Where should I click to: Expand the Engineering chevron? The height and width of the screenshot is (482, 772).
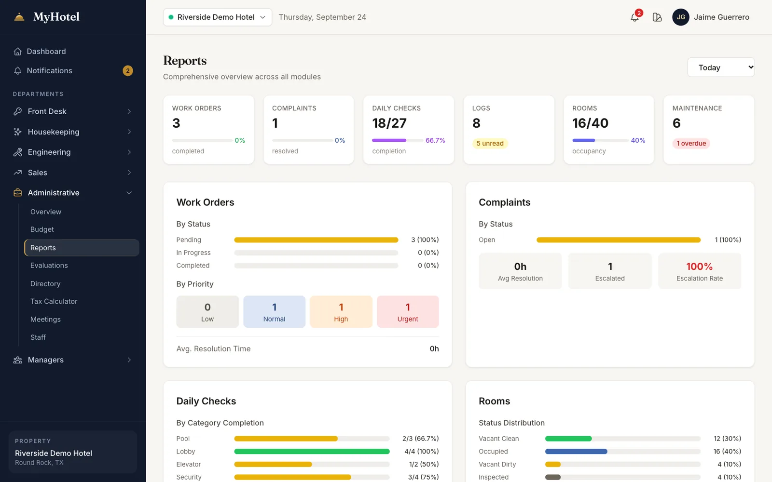[129, 152]
